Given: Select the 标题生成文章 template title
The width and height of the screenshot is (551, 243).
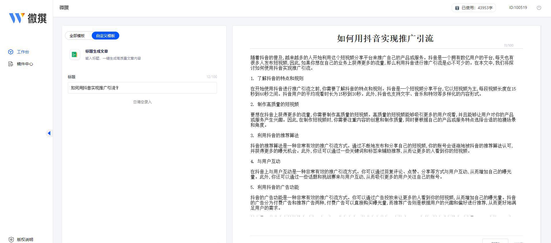Looking at the screenshot, I should (x=96, y=51).
